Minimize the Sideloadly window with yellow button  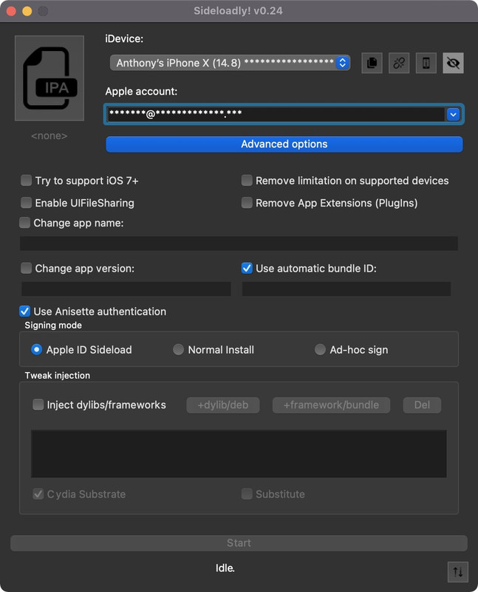[27, 11]
